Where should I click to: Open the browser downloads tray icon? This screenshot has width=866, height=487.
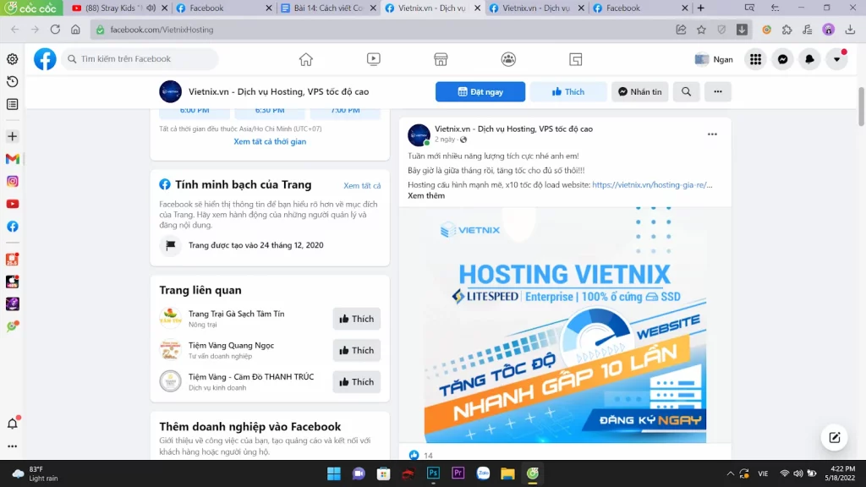(x=850, y=30)
